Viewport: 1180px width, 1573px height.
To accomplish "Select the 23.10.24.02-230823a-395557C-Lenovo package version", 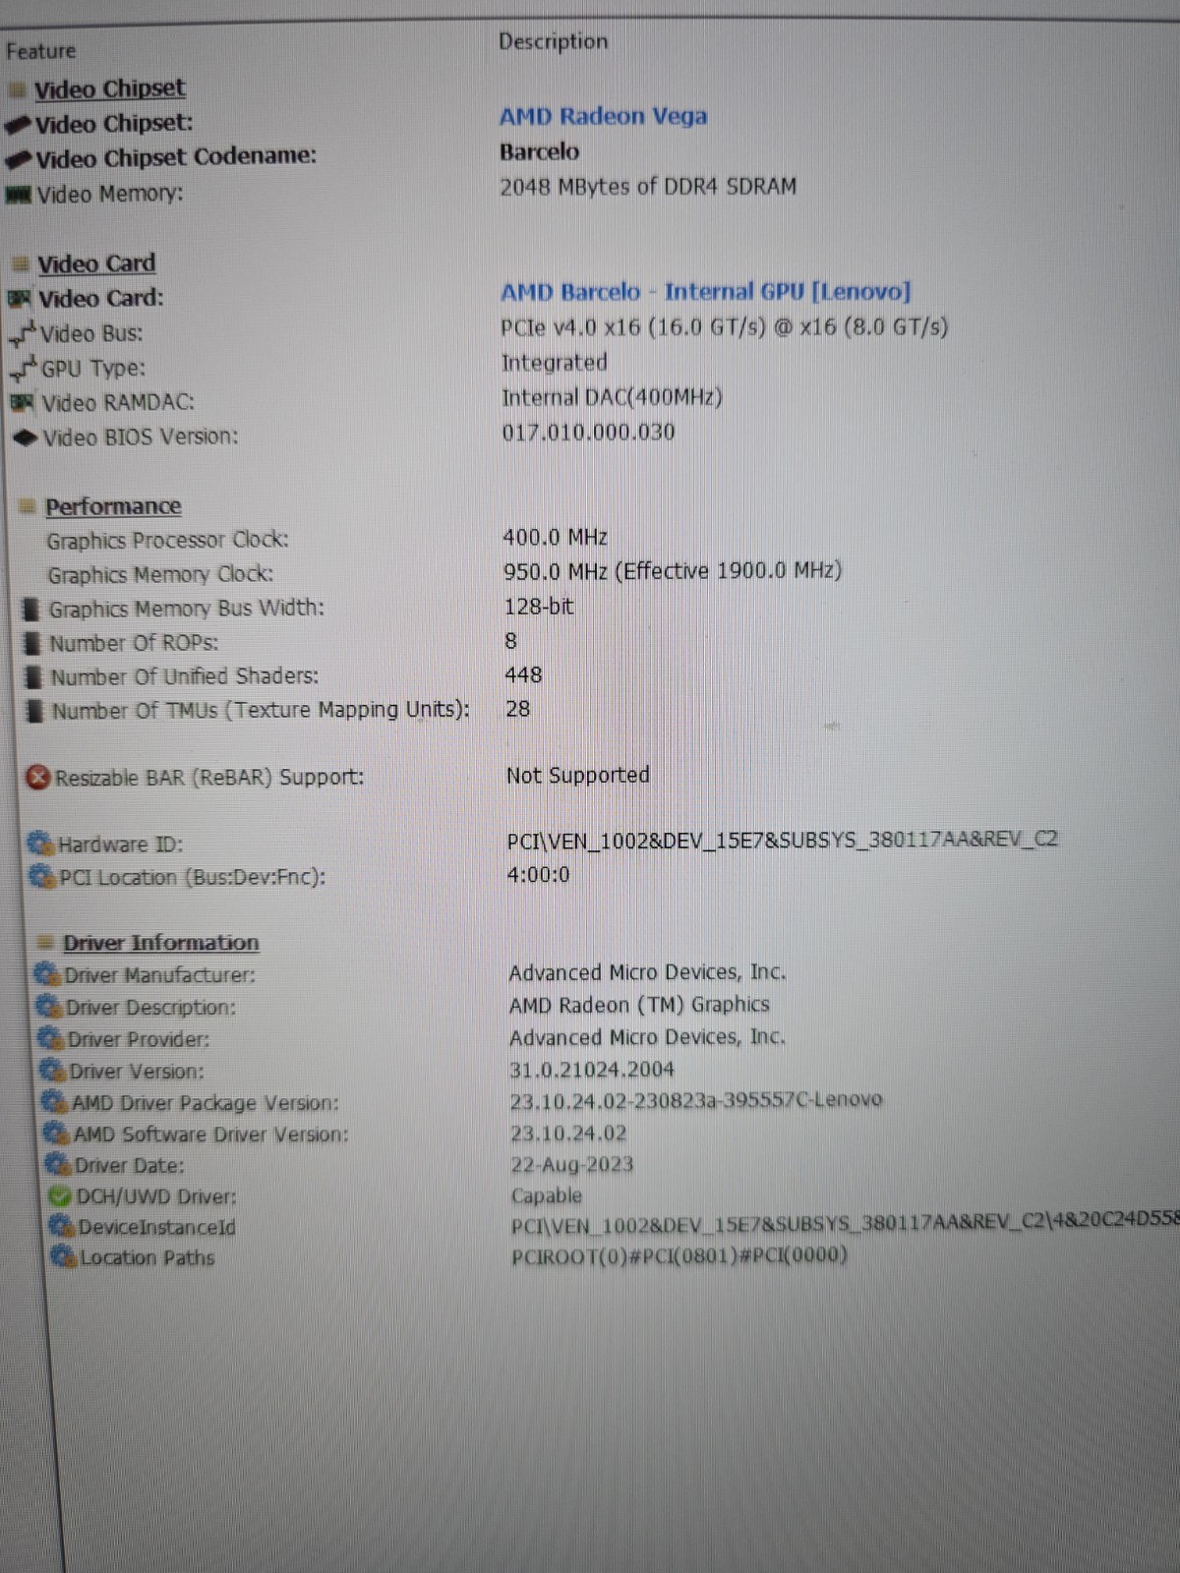I will [x=696, y=1100].
